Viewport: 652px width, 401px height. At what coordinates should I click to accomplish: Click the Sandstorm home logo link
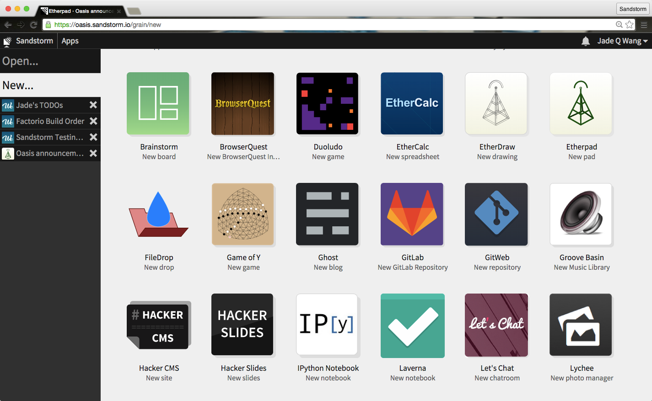point(28,41)
